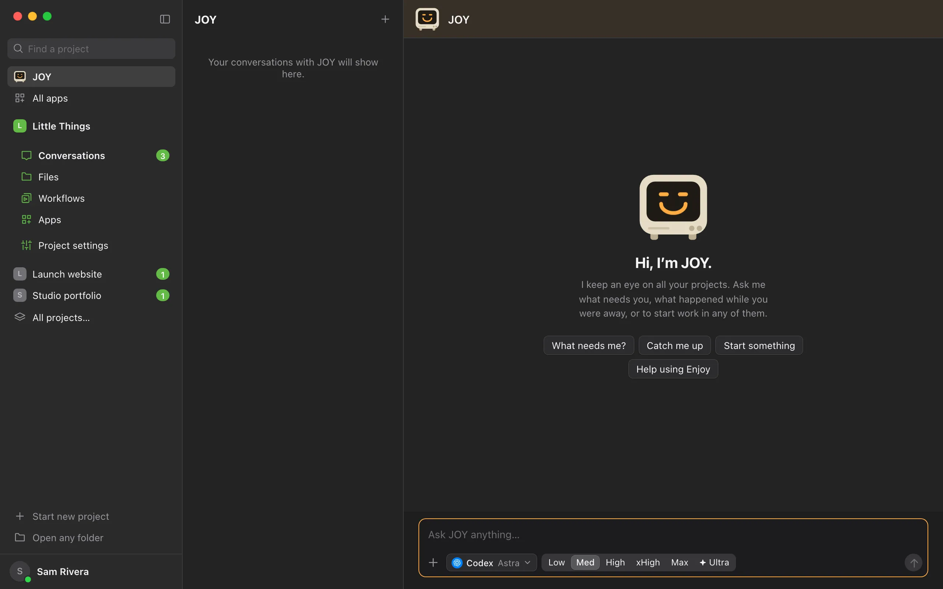Select JOY in the sidebar

(91, 77)
